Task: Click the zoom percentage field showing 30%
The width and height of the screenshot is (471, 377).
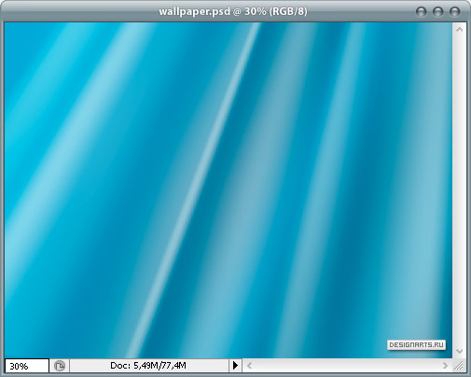Action: (27, 366)
